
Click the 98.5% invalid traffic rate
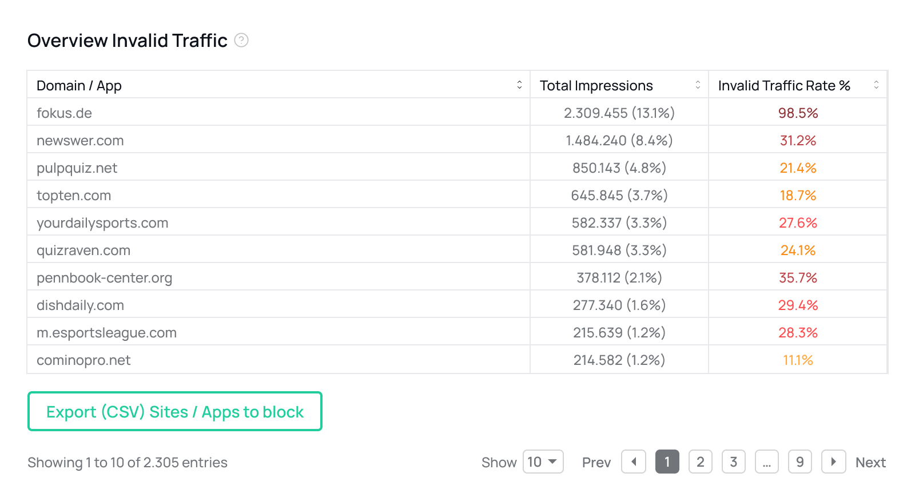[x=798, y=113]
